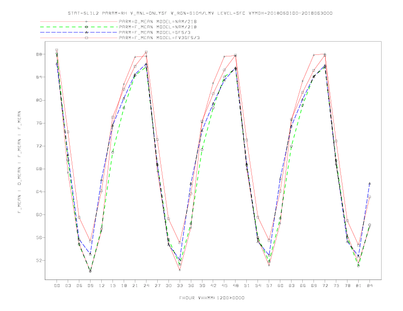403x311 pixels.
Task: Click x-axis forecast hour label 15
Action: (112, 286)
